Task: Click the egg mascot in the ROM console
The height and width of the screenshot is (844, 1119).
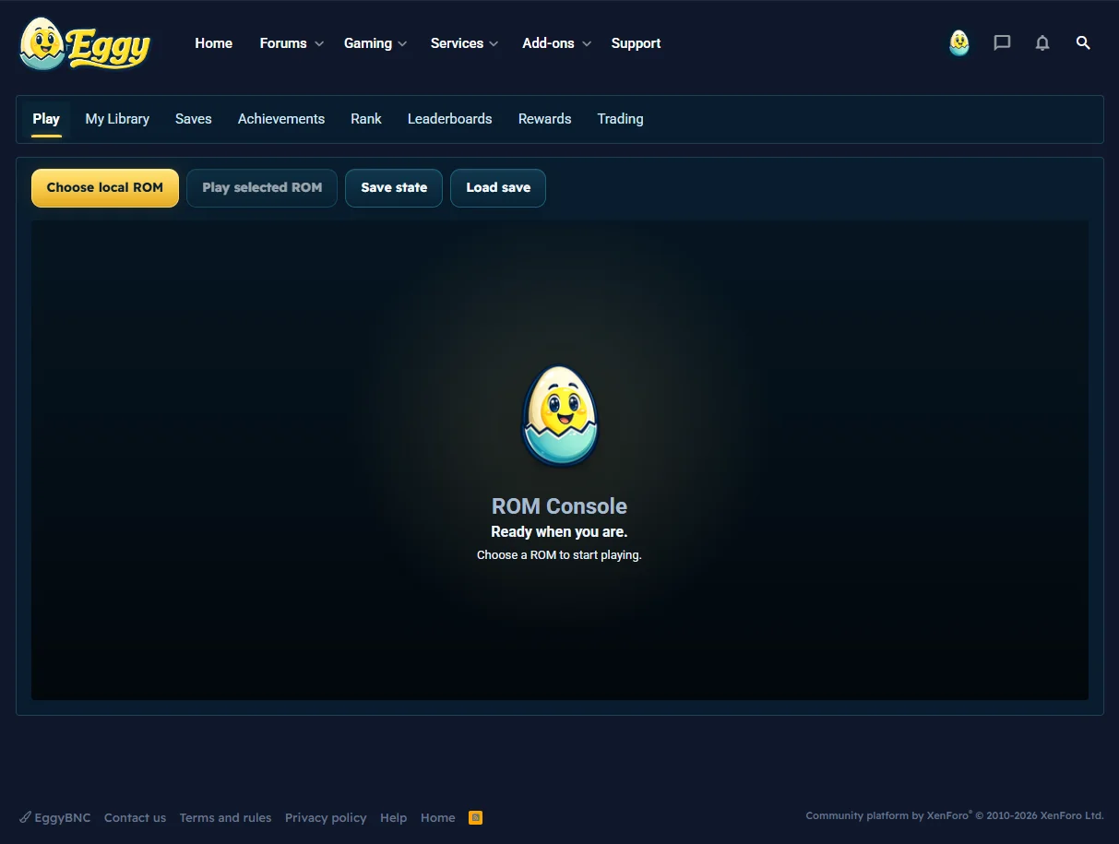Action: click(x=560, y=415)
